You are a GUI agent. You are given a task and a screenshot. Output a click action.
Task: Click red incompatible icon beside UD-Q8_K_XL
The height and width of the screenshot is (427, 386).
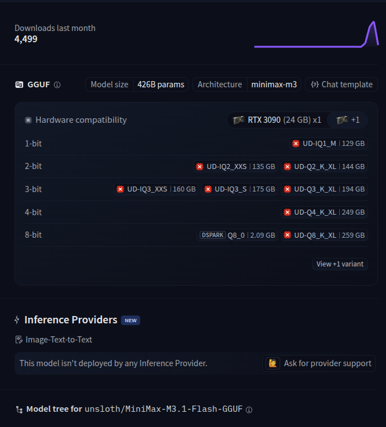(x=288, y=235)
